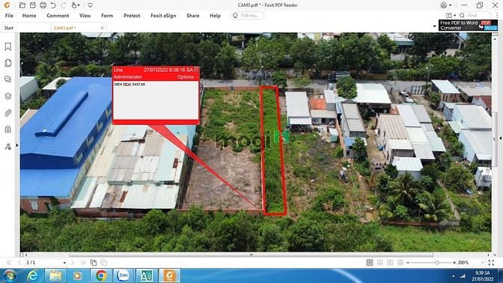
Task: Click the previous view icon in the status bar
Action: 94,263
